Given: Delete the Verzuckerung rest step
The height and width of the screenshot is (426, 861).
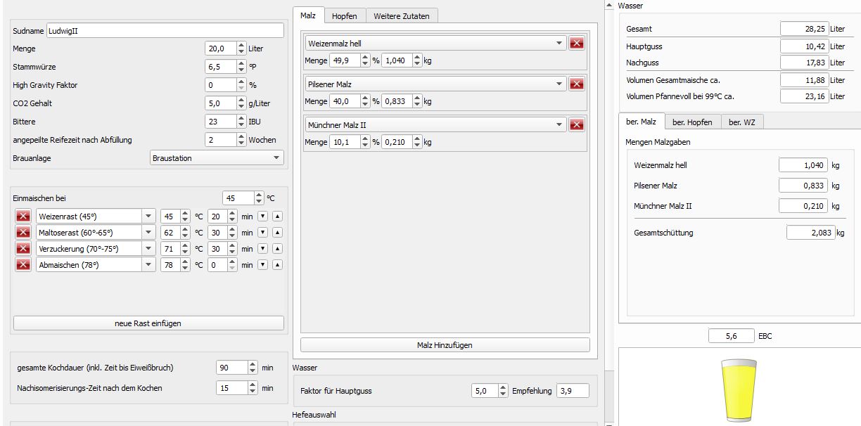Looking at the screenshot, I should [x=23, y=248].
